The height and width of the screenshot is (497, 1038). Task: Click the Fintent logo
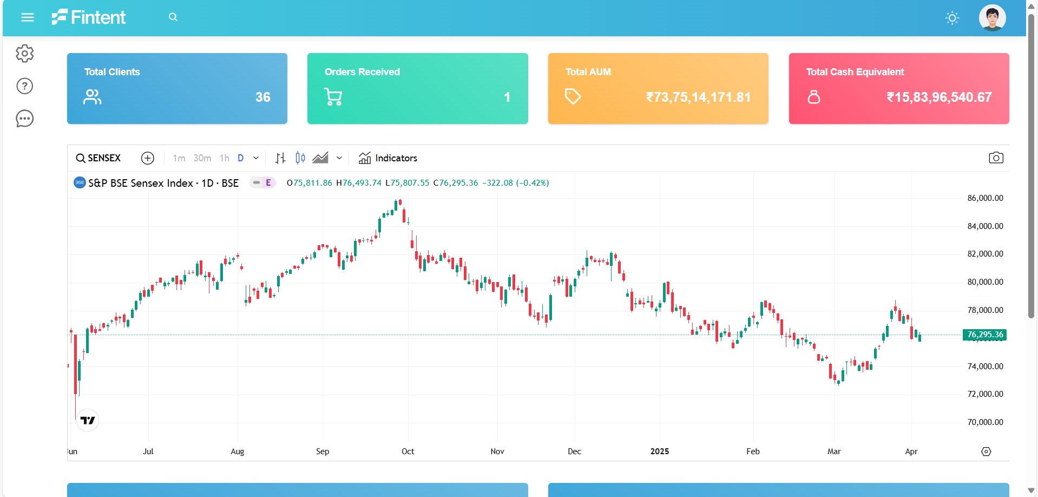pos(89,17)
